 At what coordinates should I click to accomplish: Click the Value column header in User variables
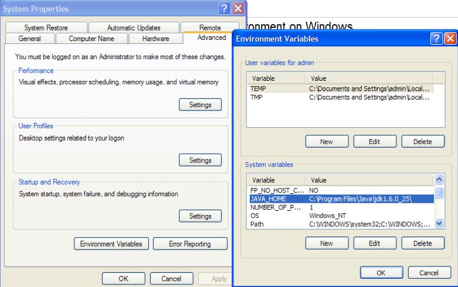click(x=369, y=78)
